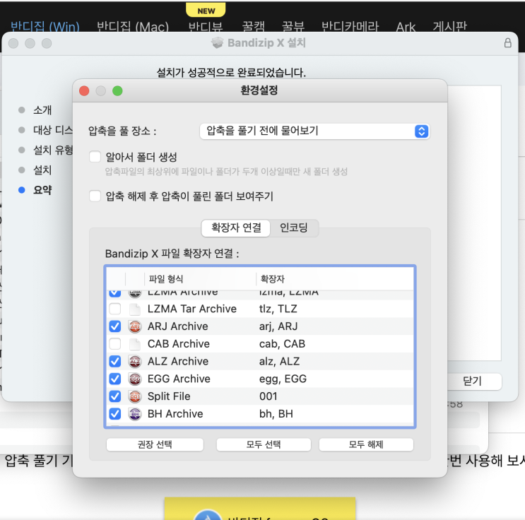This screenshot has height=520, width=525.
Task: Click the 모두 해제 button
Action: click(x=366, y=444)
